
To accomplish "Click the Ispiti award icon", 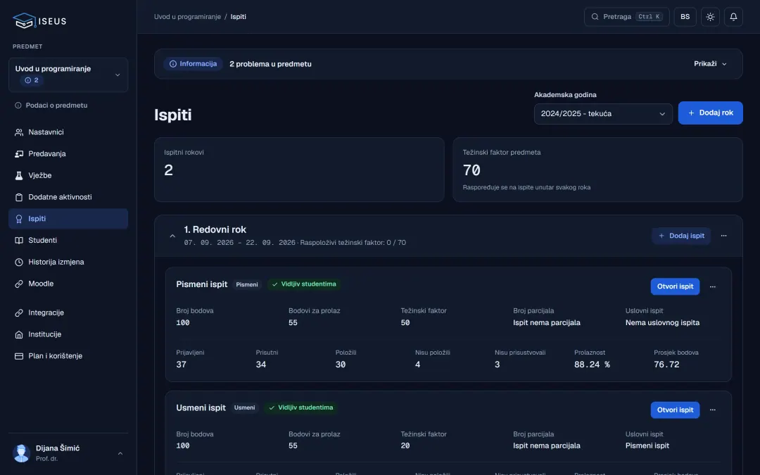I will [x=19, y=219].
